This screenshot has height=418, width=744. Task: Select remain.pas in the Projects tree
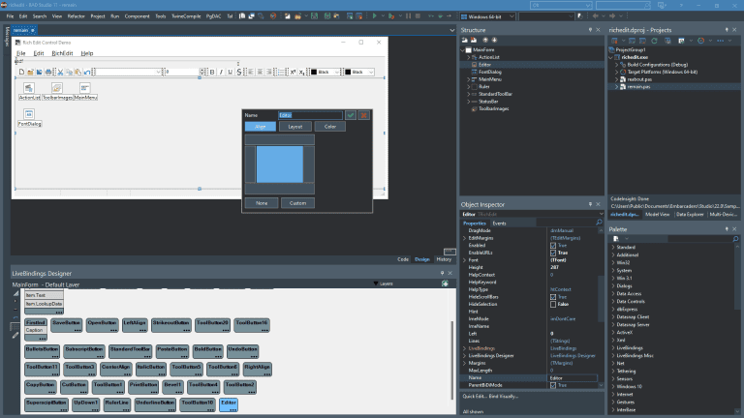coord(638,87)
